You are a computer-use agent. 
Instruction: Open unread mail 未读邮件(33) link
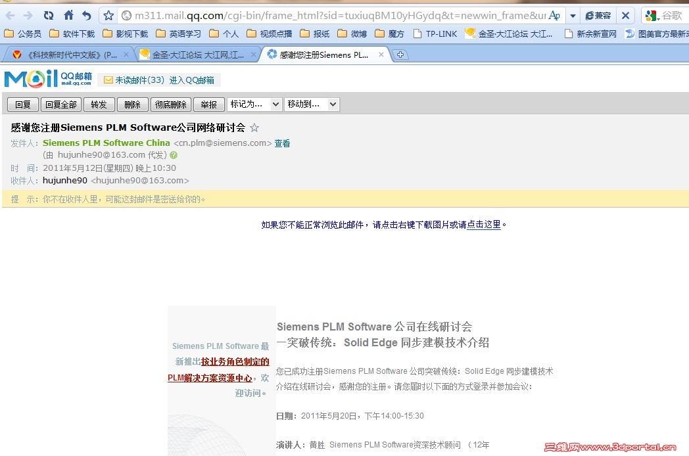tap(134, 80)
